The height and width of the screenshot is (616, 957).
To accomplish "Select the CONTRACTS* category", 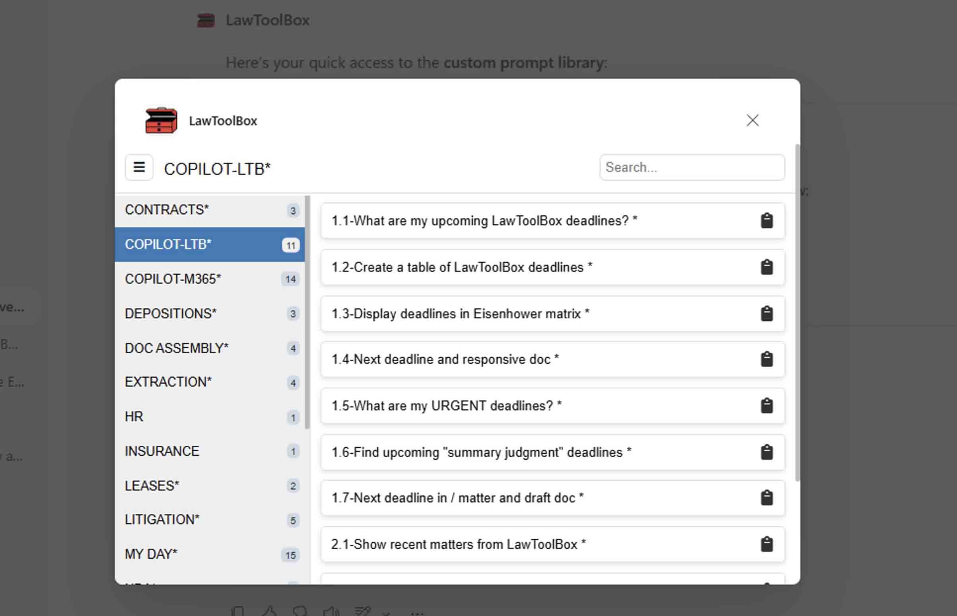I will 210,210.
